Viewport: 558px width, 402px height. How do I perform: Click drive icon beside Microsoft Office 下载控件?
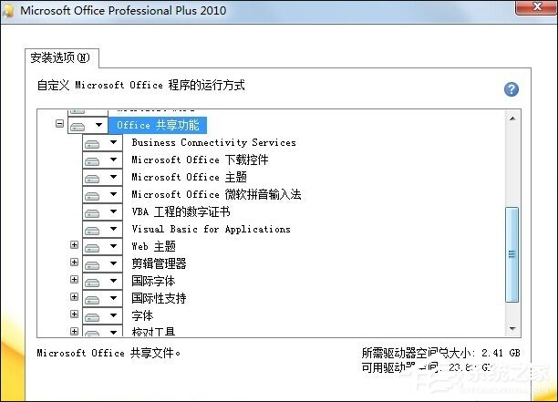pos(92,160)
